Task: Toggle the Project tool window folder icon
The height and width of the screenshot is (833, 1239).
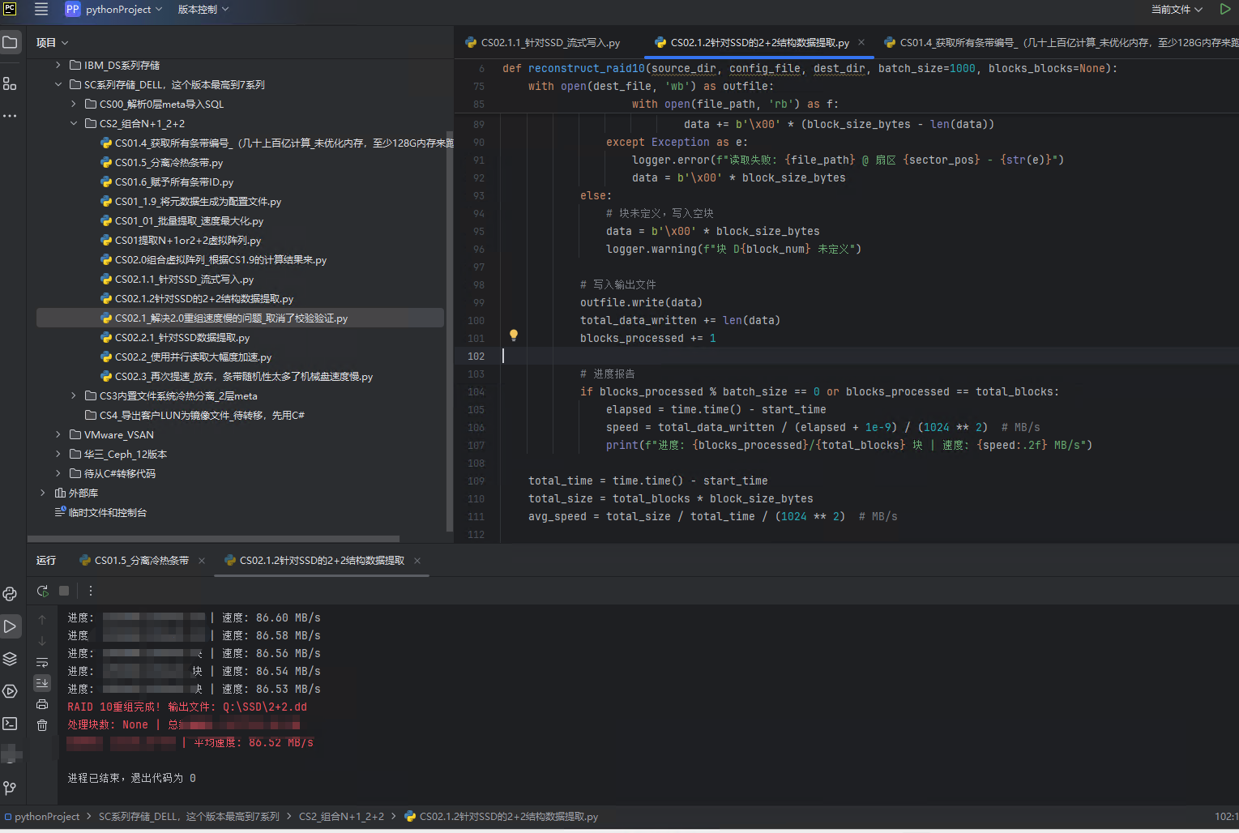Action: click(x=10, y=42)
